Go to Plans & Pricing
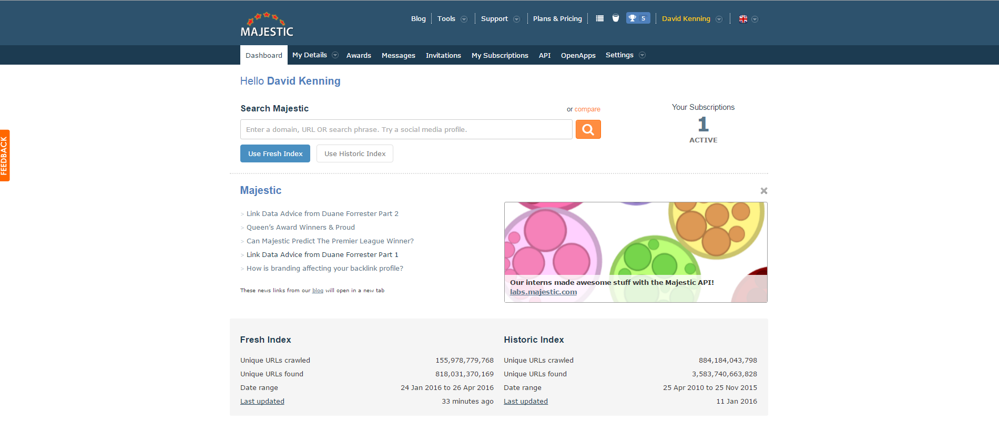999x421 pixels. (557, 18)
